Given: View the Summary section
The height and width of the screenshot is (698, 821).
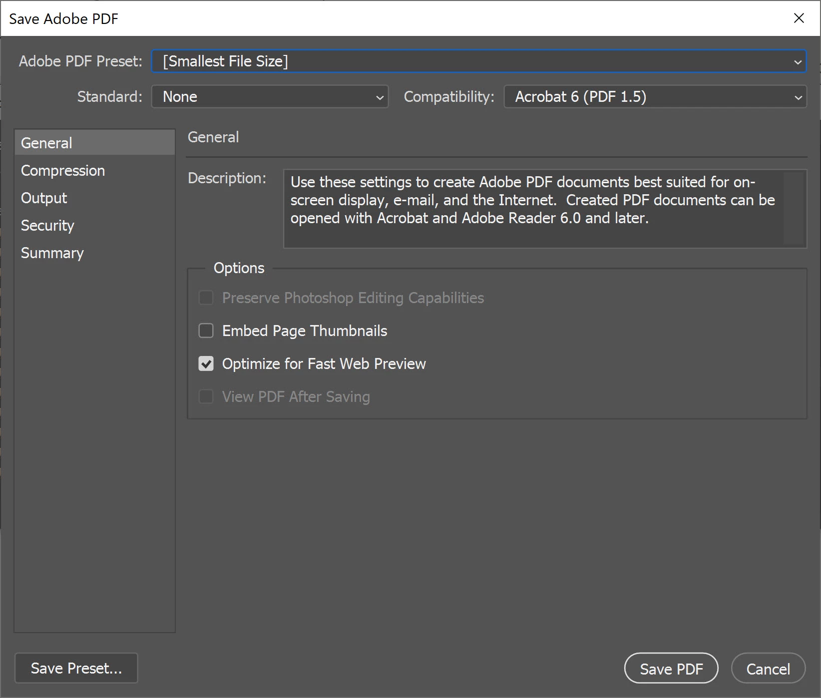Looking at the screenshot, I should 95,253.
